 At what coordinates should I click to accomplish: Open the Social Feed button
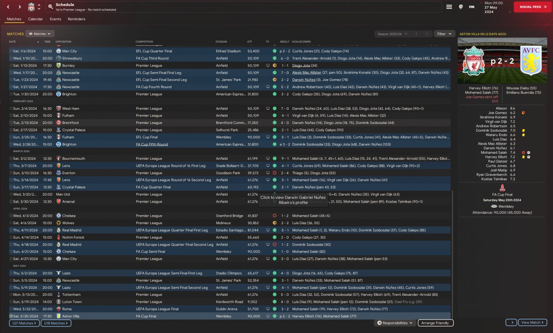(532, 7)
